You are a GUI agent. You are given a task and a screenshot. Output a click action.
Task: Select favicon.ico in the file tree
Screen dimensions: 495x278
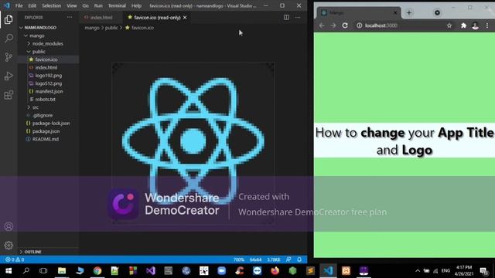click(46, 59)
